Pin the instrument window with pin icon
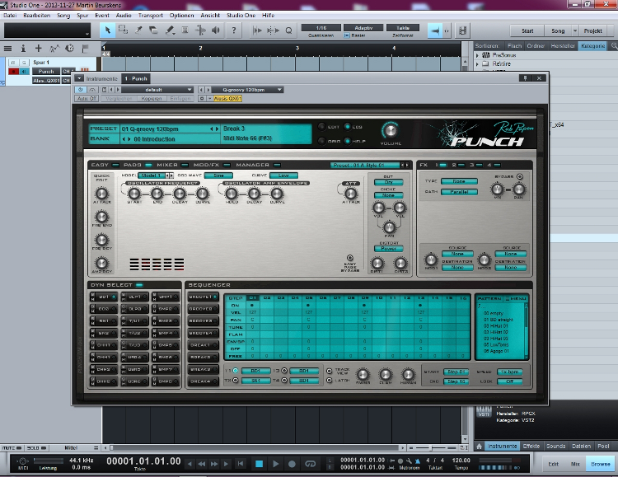 [525, 78]
